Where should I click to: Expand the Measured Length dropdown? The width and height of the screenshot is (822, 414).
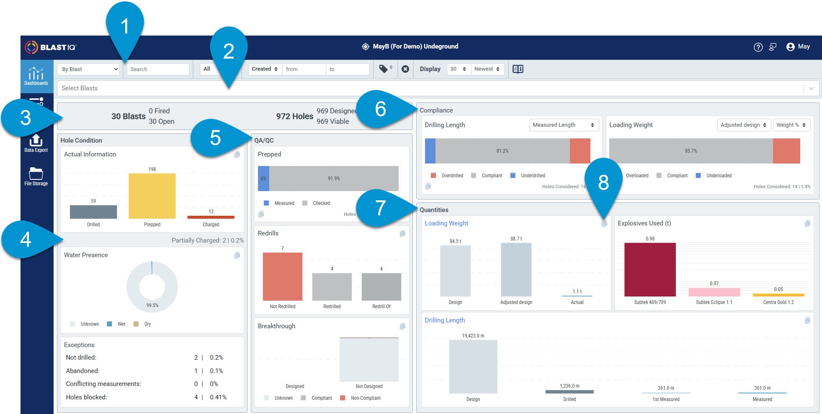(564, 125)
